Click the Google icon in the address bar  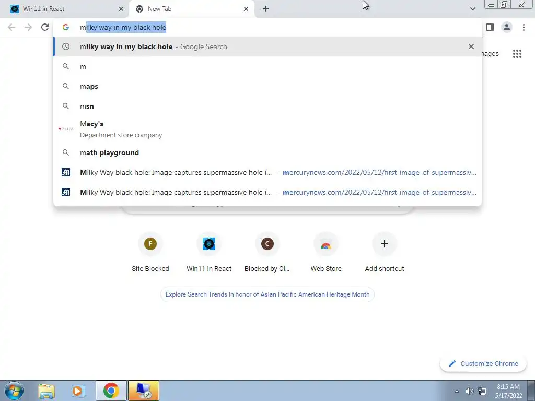(66, 27)
